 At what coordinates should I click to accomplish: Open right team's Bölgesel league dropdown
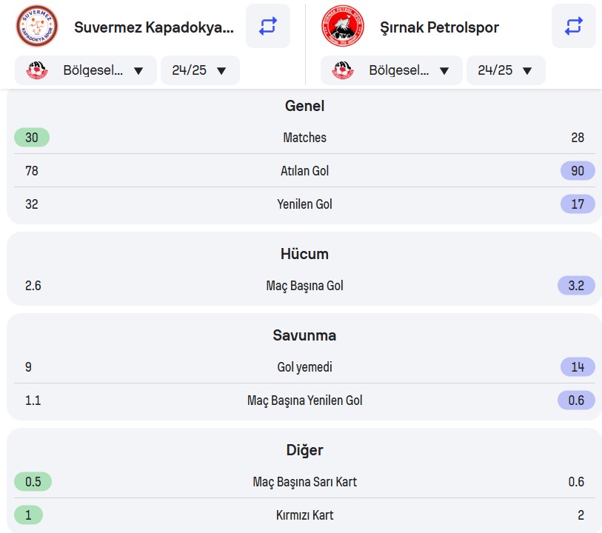(391, 70)
